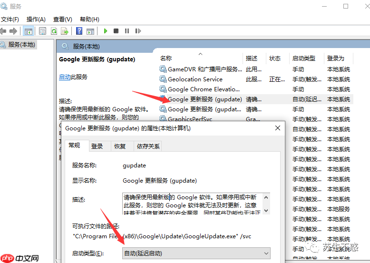Open the 启动类型 dropdown

tap(196, 253)
